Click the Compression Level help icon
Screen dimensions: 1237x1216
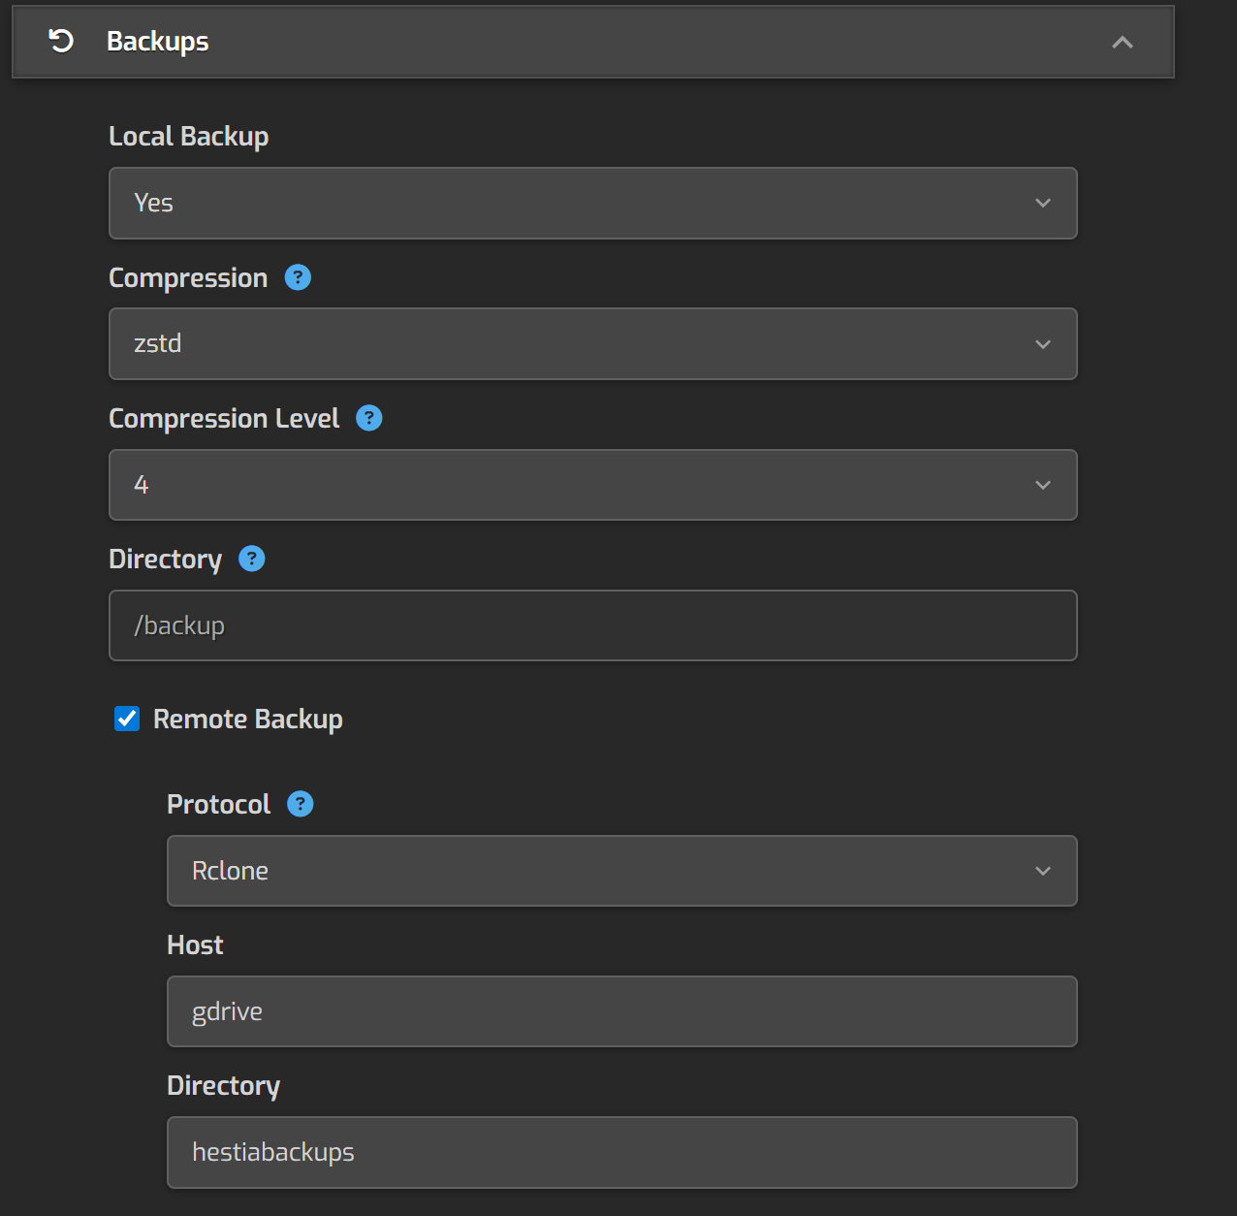click(x=369, y=418)
